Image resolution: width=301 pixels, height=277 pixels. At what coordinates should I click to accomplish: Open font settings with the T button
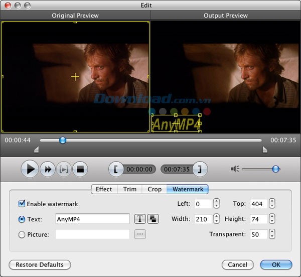tap(140, 219)
